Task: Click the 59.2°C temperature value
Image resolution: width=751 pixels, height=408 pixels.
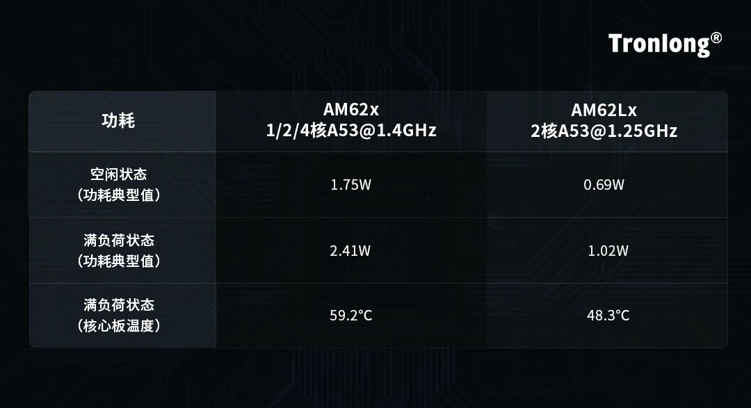Action: click(x=350, y=315)
